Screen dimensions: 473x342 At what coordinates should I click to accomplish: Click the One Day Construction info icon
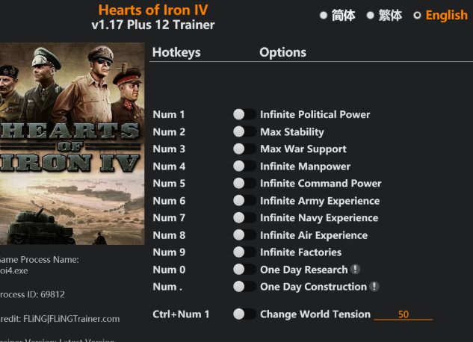pos(374,287)
